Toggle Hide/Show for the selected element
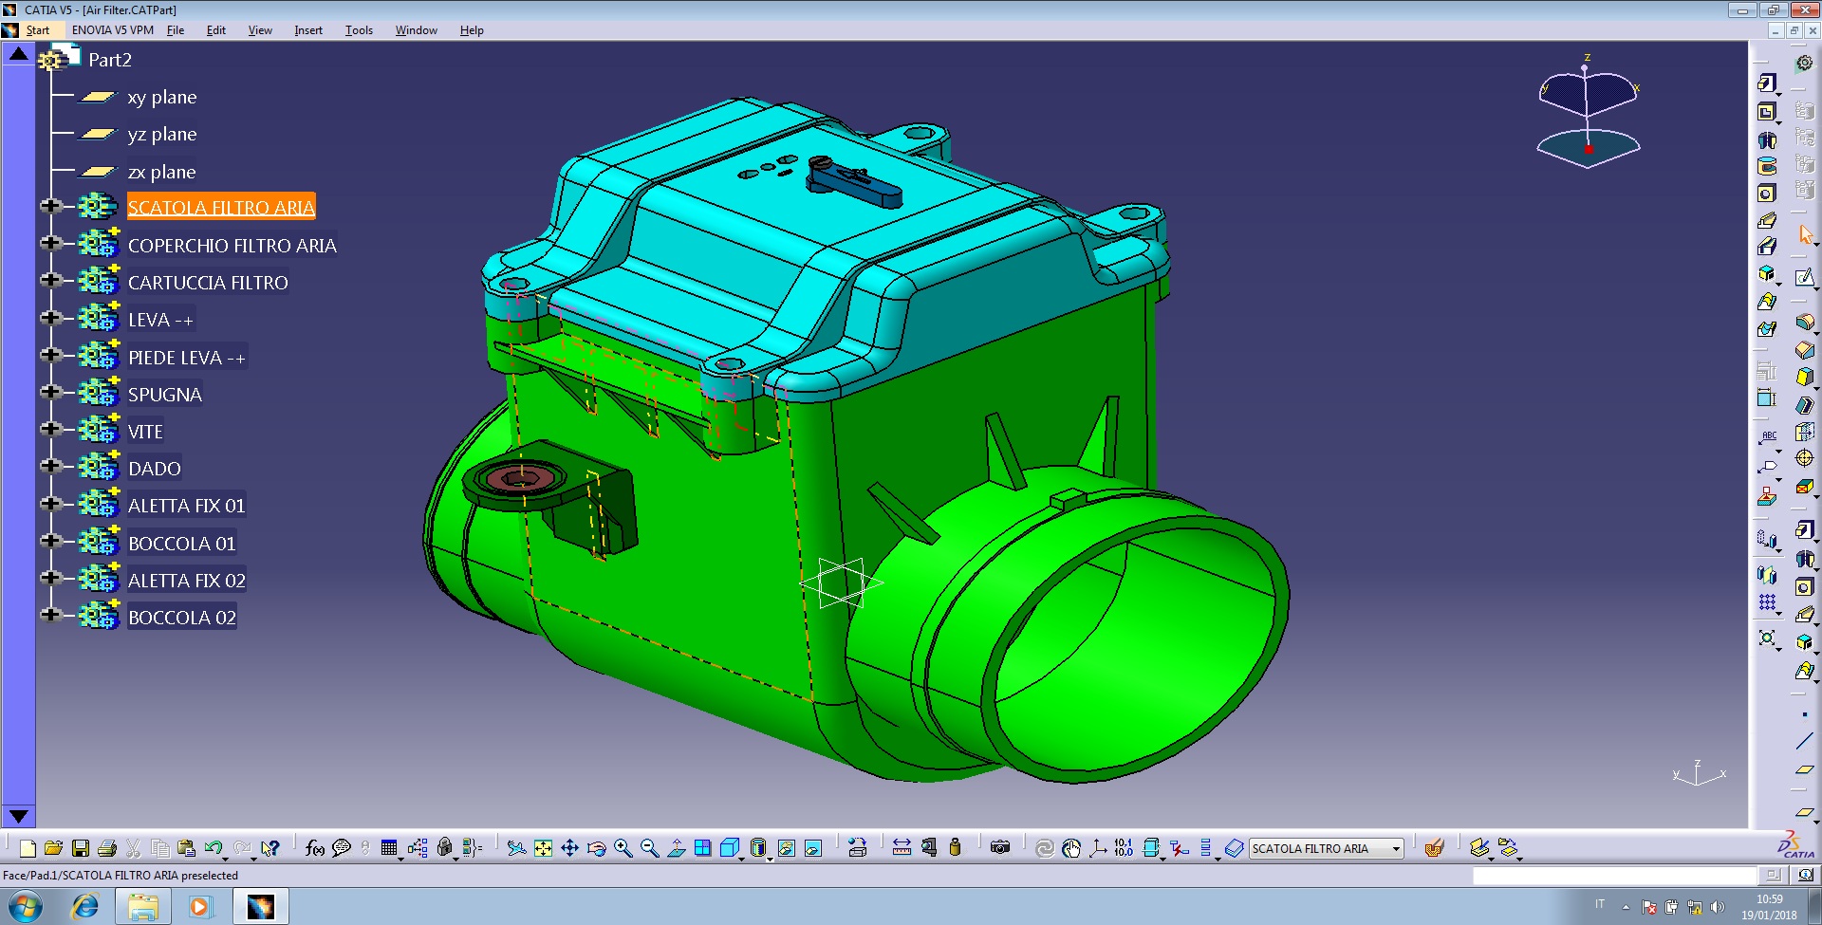The width and height of the screenshot is (1822, 925). (787, 848)
